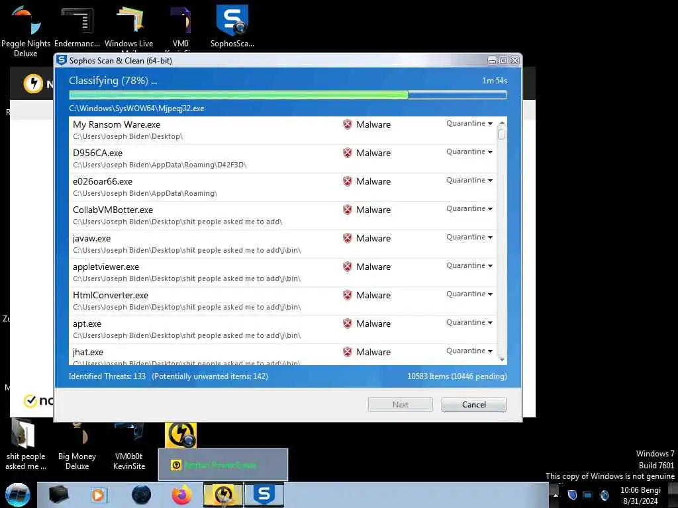Click the Windows Start orb
678x508 pixels.
click(x=18, y=495)
